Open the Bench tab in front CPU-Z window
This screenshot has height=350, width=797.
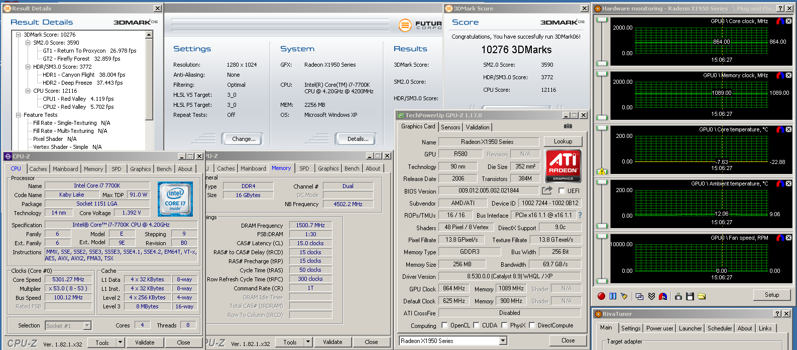click(164, 169)
